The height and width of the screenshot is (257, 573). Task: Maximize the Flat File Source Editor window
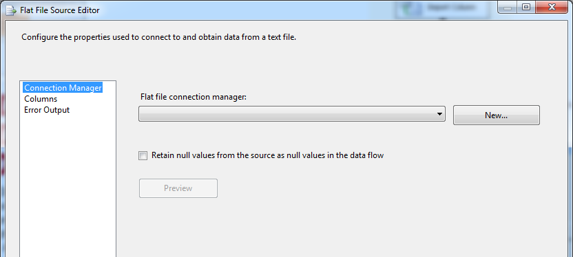526,8
